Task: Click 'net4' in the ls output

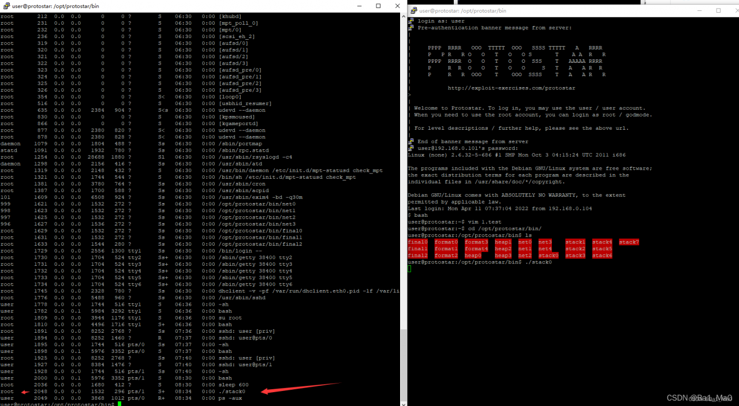Action: [545, 249]
